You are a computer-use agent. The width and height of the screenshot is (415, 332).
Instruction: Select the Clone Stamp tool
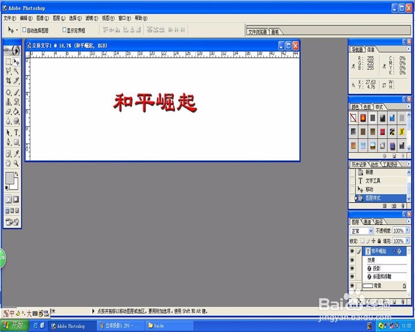click(x=9, y=101)
